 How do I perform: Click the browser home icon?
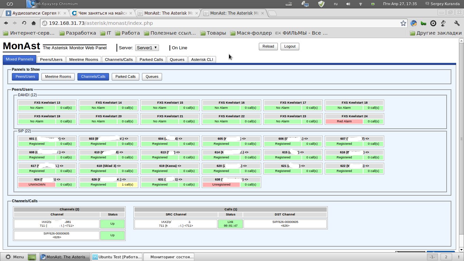tap(33, 23)
